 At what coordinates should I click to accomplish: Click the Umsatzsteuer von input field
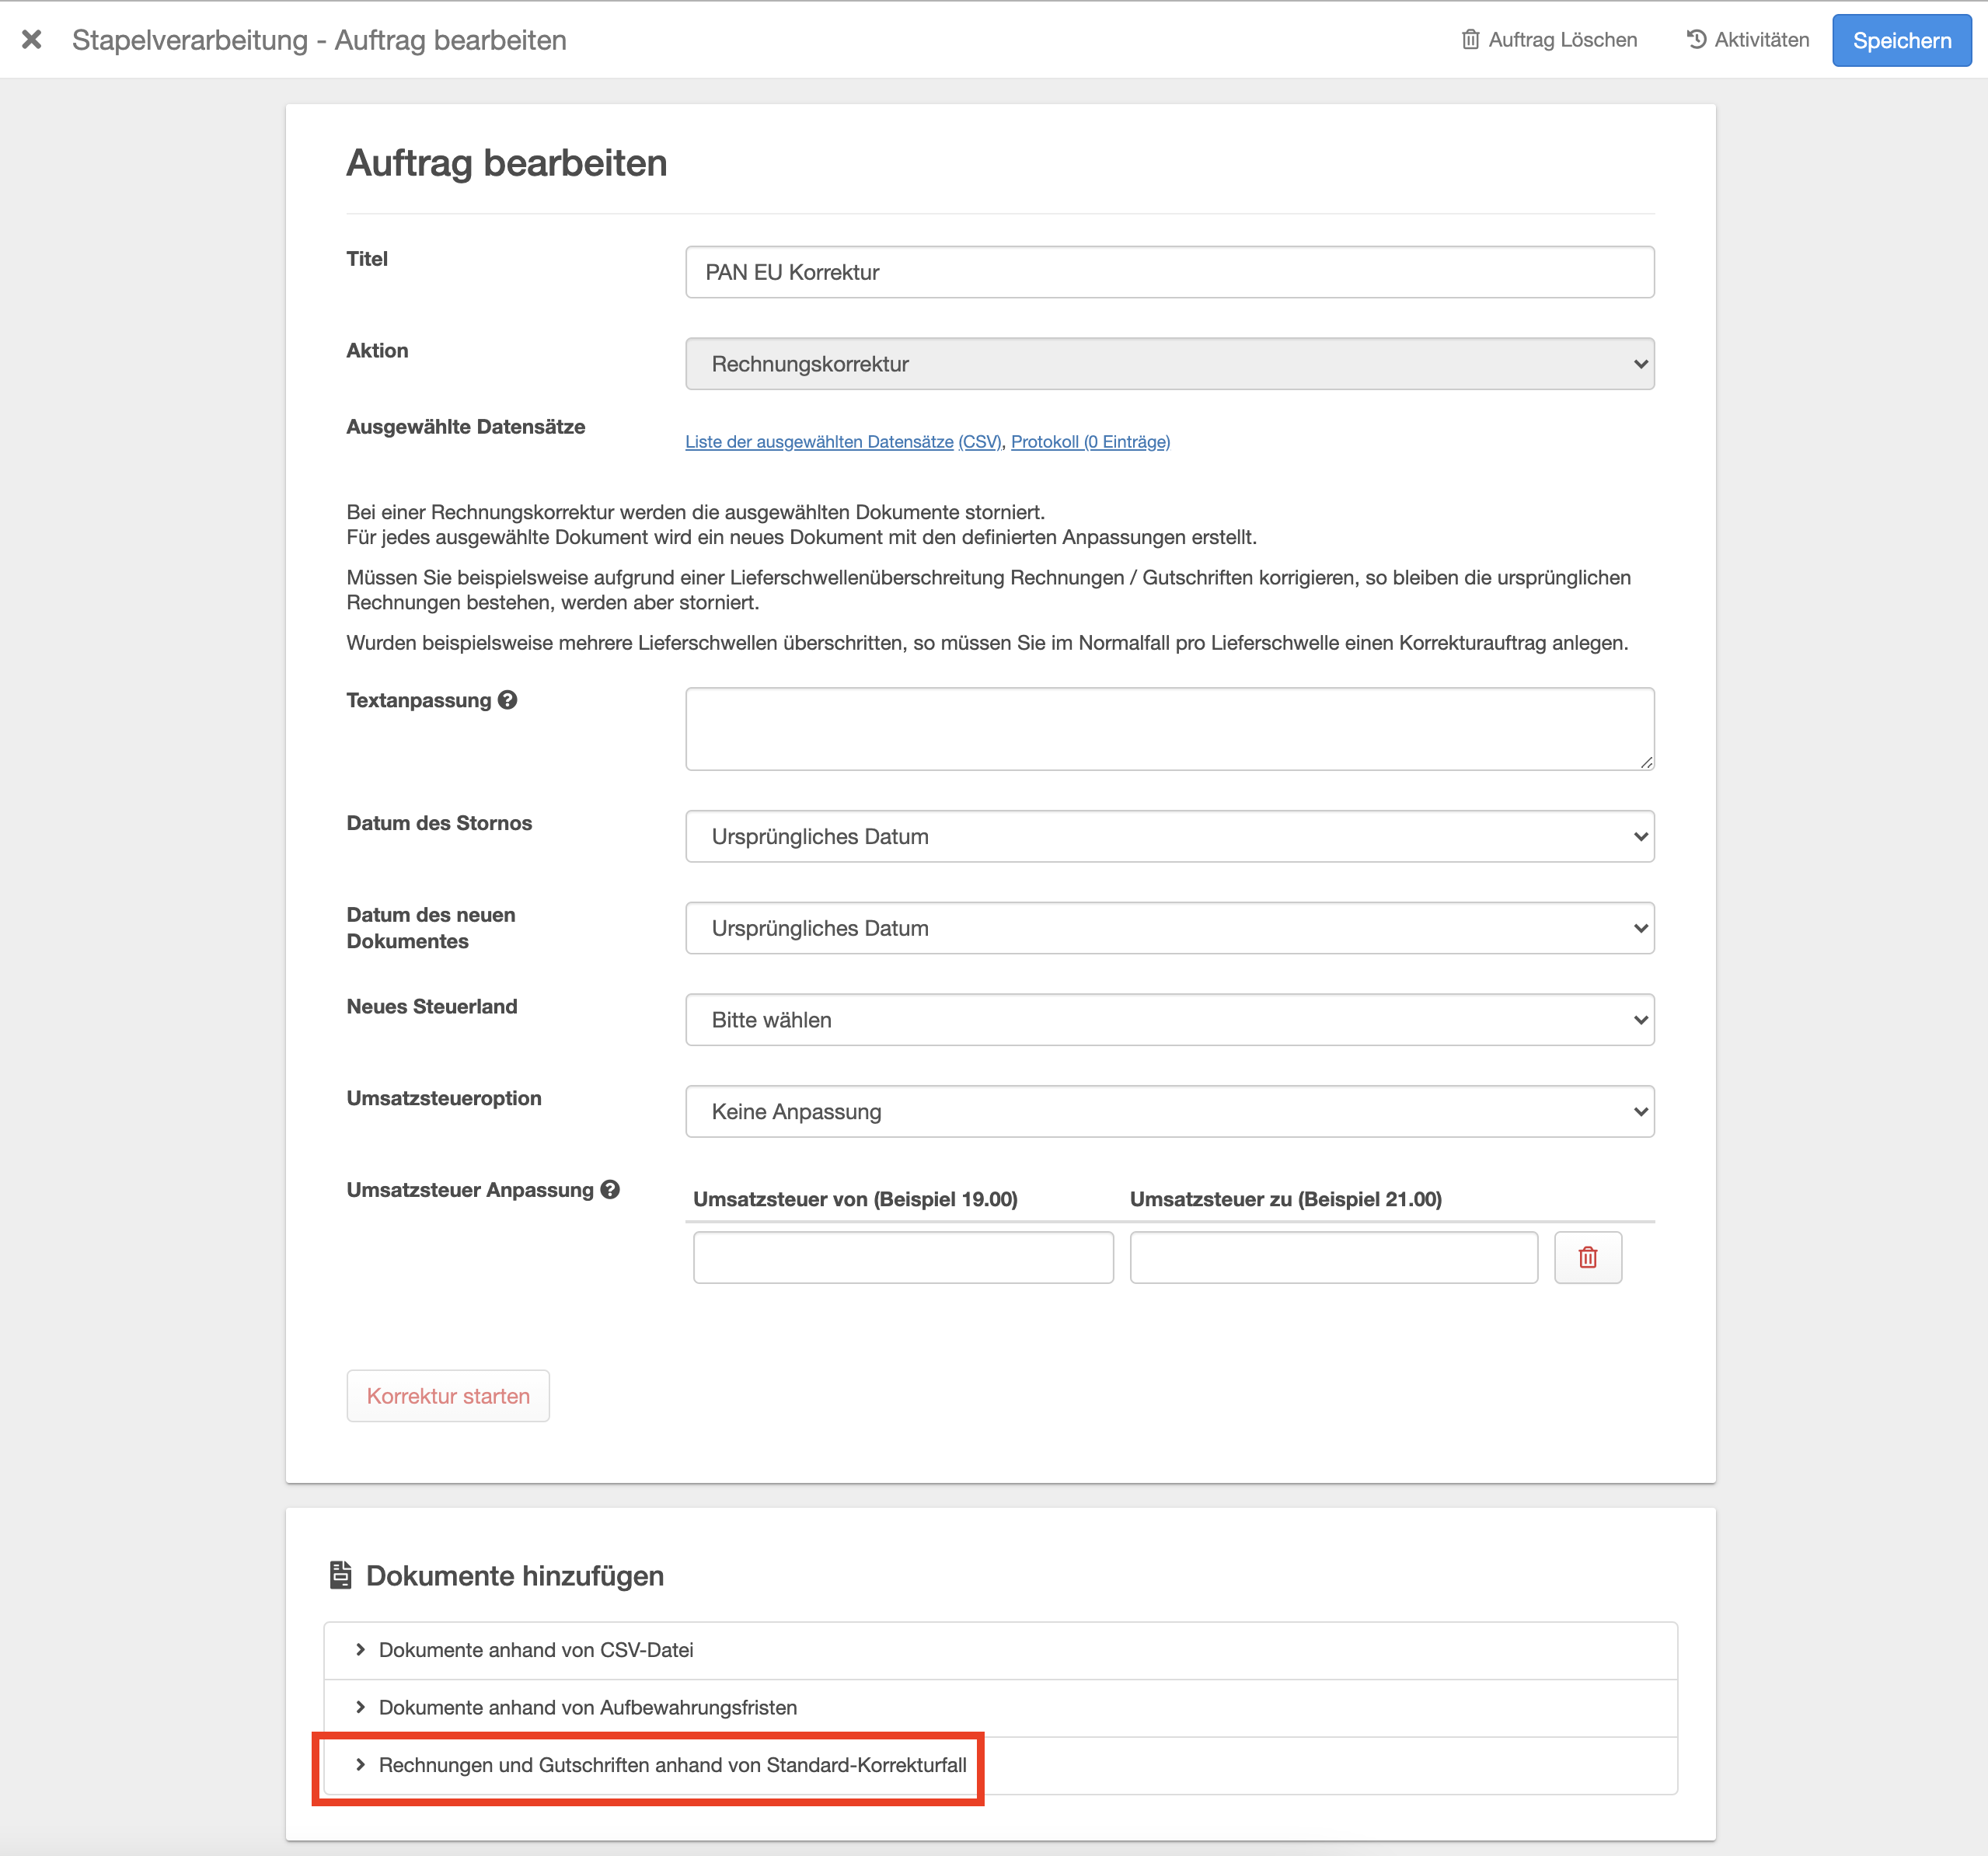pyautogui.click(x=903, y=1257)
